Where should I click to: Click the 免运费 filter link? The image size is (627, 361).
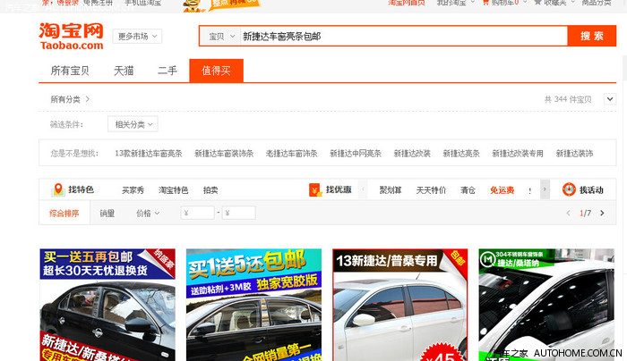pyautogui.click(x=502, y=190)
